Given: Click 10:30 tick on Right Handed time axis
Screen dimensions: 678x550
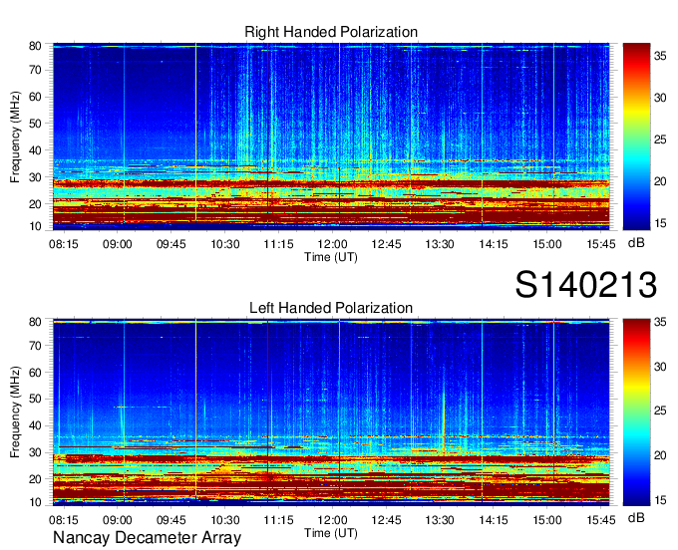Looking at the screenshot, I should [225, 244].
